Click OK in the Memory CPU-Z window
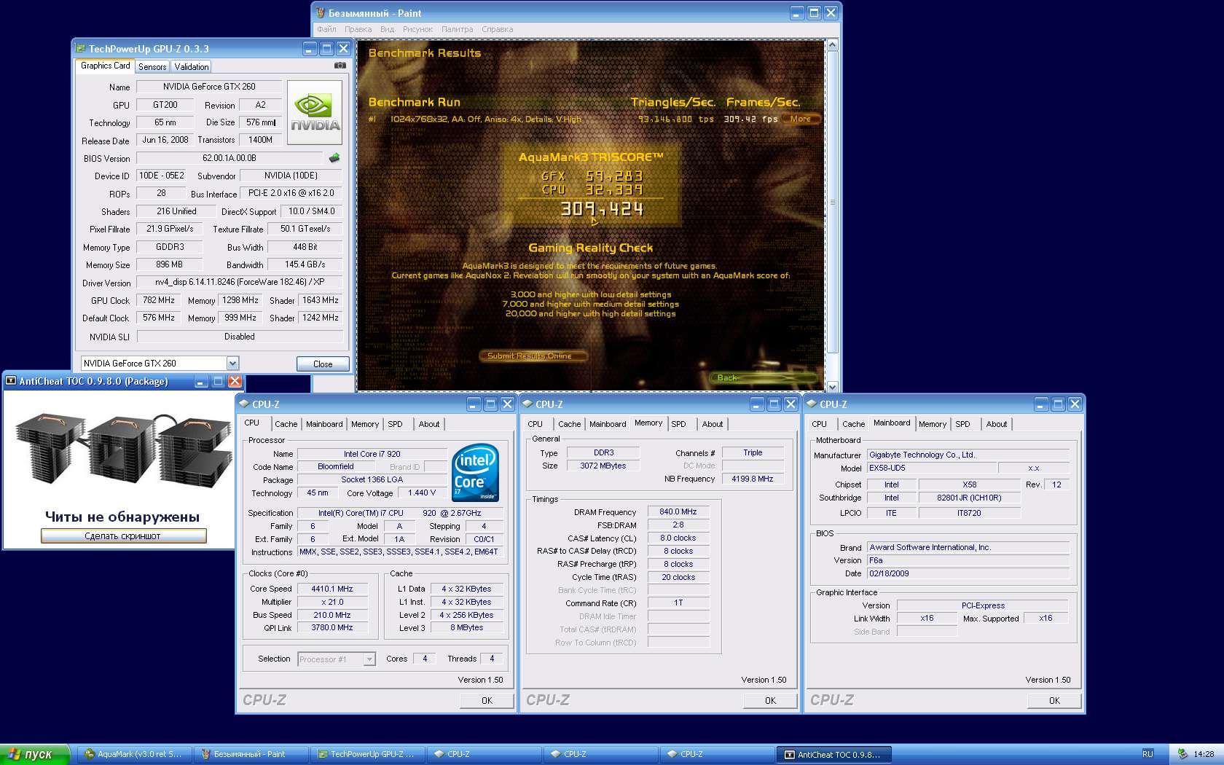This screenshot has width=1224, height=765. (770, 700)
